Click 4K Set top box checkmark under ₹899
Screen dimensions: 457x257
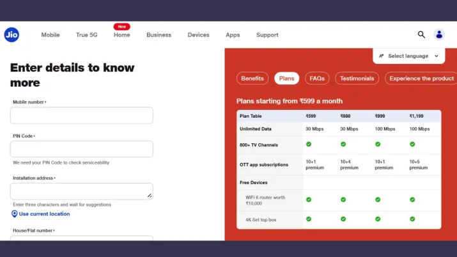378,219
